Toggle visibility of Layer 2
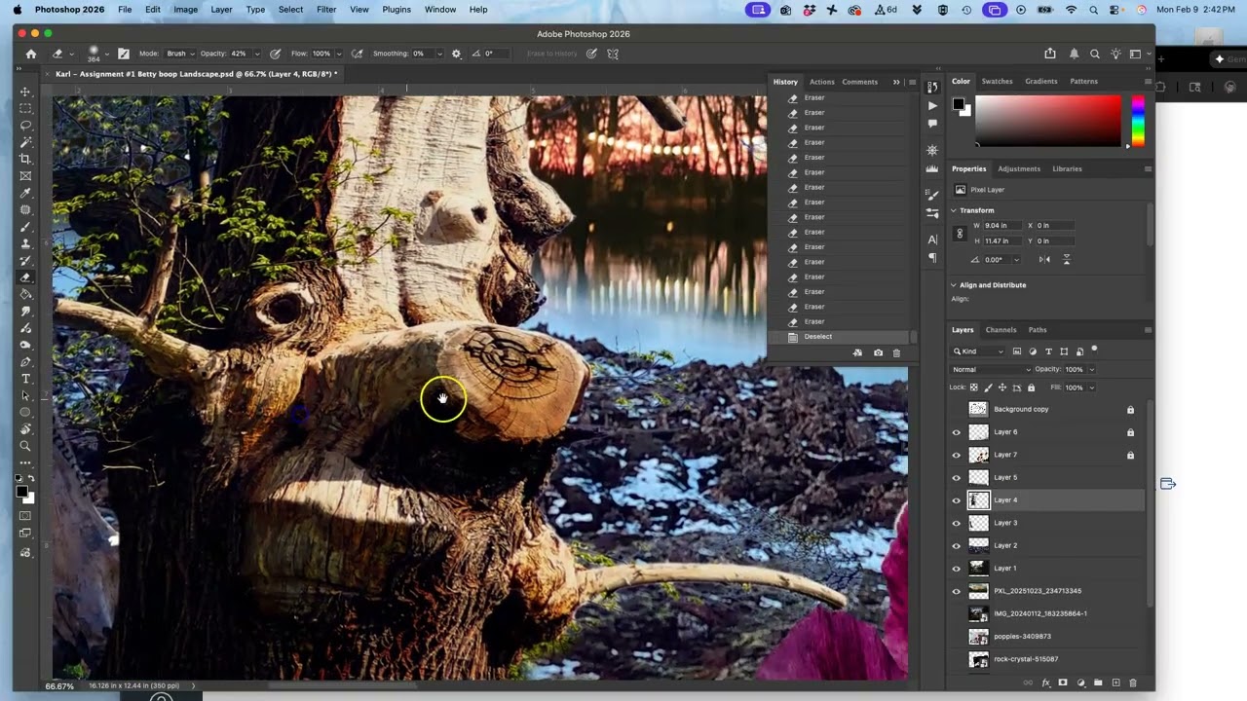The image size is (1247, 701). (x=956, y=546)
